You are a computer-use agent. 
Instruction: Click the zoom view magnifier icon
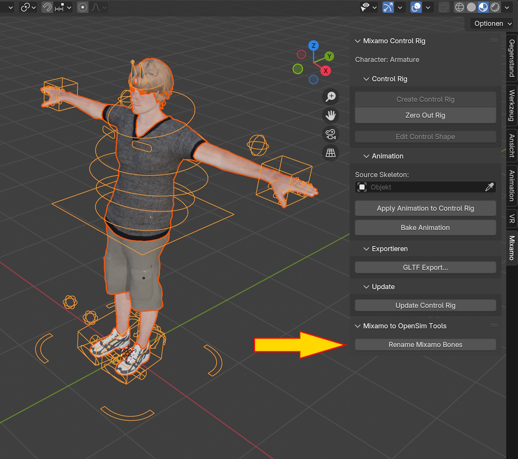[331, 96]
